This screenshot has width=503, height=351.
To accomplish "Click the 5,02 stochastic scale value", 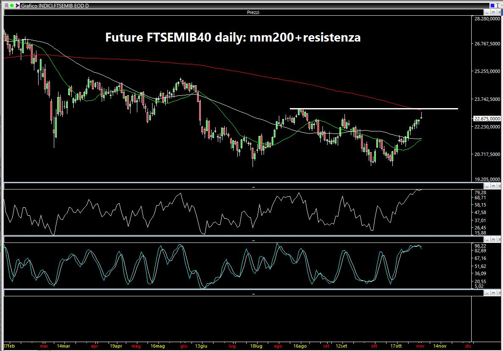I will (x=479, y=286).
